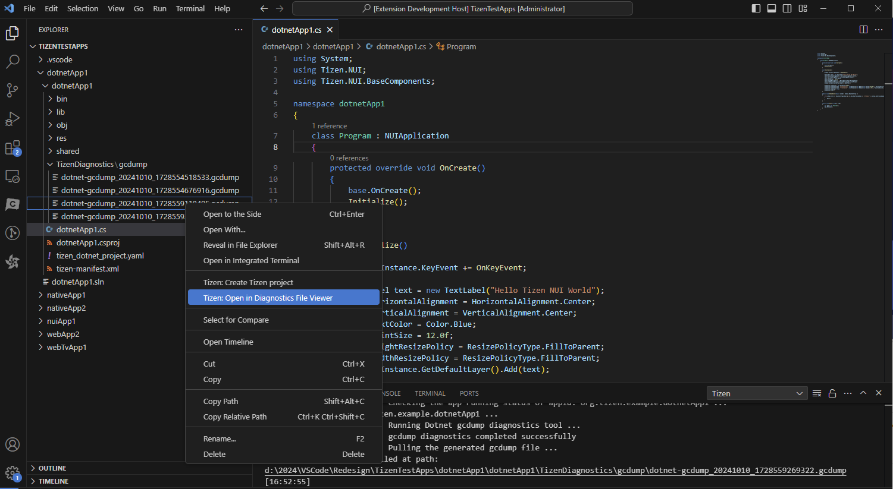
Task: Maximize the panel with the chevron button
Action: (863, 393)
